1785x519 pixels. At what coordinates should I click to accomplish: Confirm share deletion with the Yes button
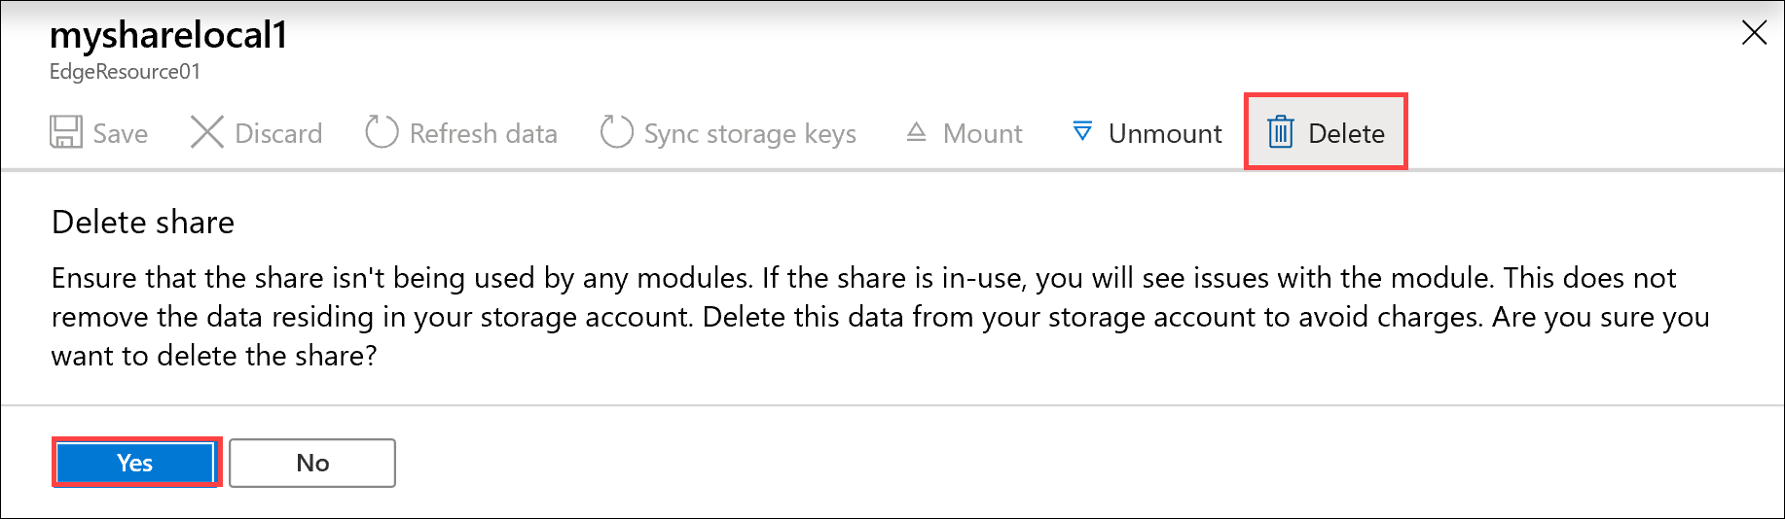(x=135, y=463)
